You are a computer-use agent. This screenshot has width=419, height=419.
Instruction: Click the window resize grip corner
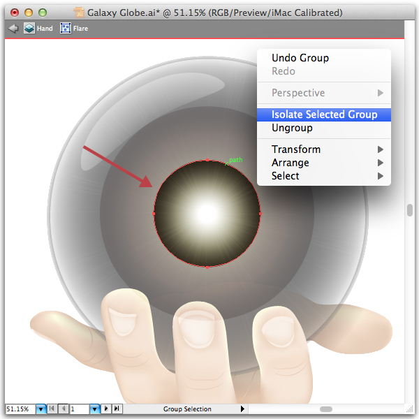[409, 409]
